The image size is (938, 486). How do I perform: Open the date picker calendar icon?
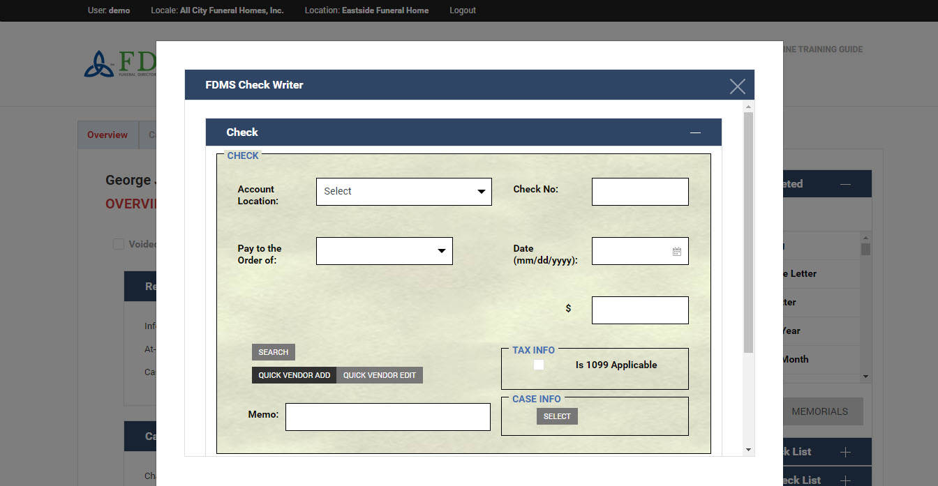coord(676,252)
